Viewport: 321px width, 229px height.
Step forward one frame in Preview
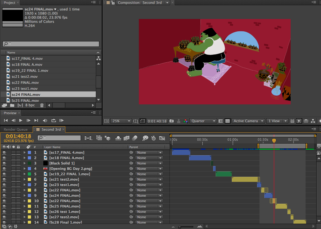click(x=28, y=121)
